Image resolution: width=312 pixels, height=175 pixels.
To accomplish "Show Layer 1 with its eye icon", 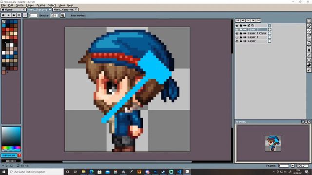I will [x=237, y=37].
